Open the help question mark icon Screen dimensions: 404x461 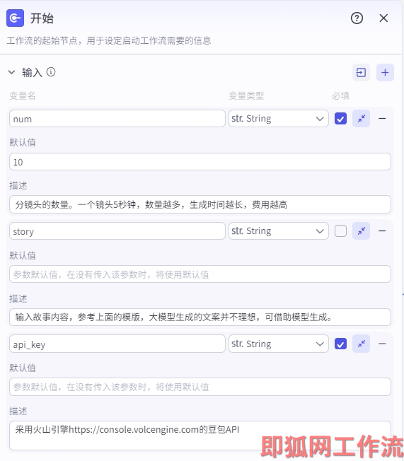(357, 18)
